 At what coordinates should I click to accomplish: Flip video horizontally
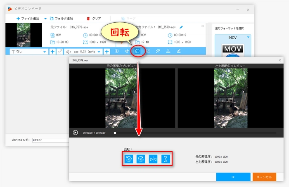coord(153,159)
